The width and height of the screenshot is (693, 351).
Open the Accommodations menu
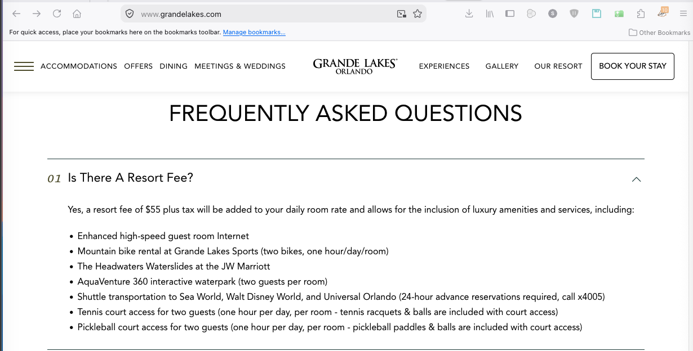click(x=79, y=66)
